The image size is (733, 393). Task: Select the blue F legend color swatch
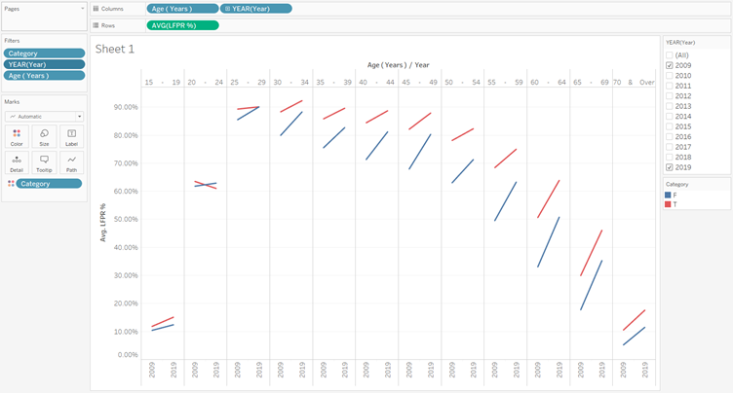coord(669,196)
